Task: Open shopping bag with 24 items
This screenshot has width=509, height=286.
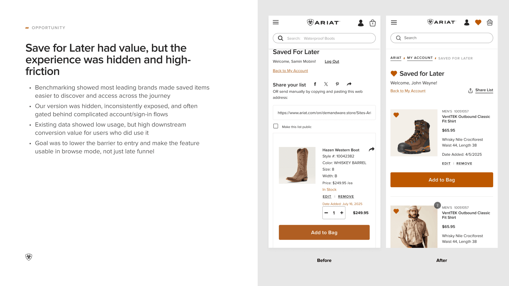Action: (x=490, y=23)
